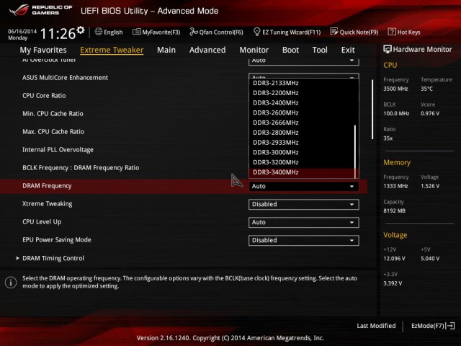Click the date 06/16/2014 Monday
The height and width of the screenshot is (346, 461).
(22, 35)
